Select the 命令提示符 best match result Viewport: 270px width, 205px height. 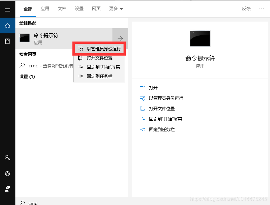click(x=64, y=39)
